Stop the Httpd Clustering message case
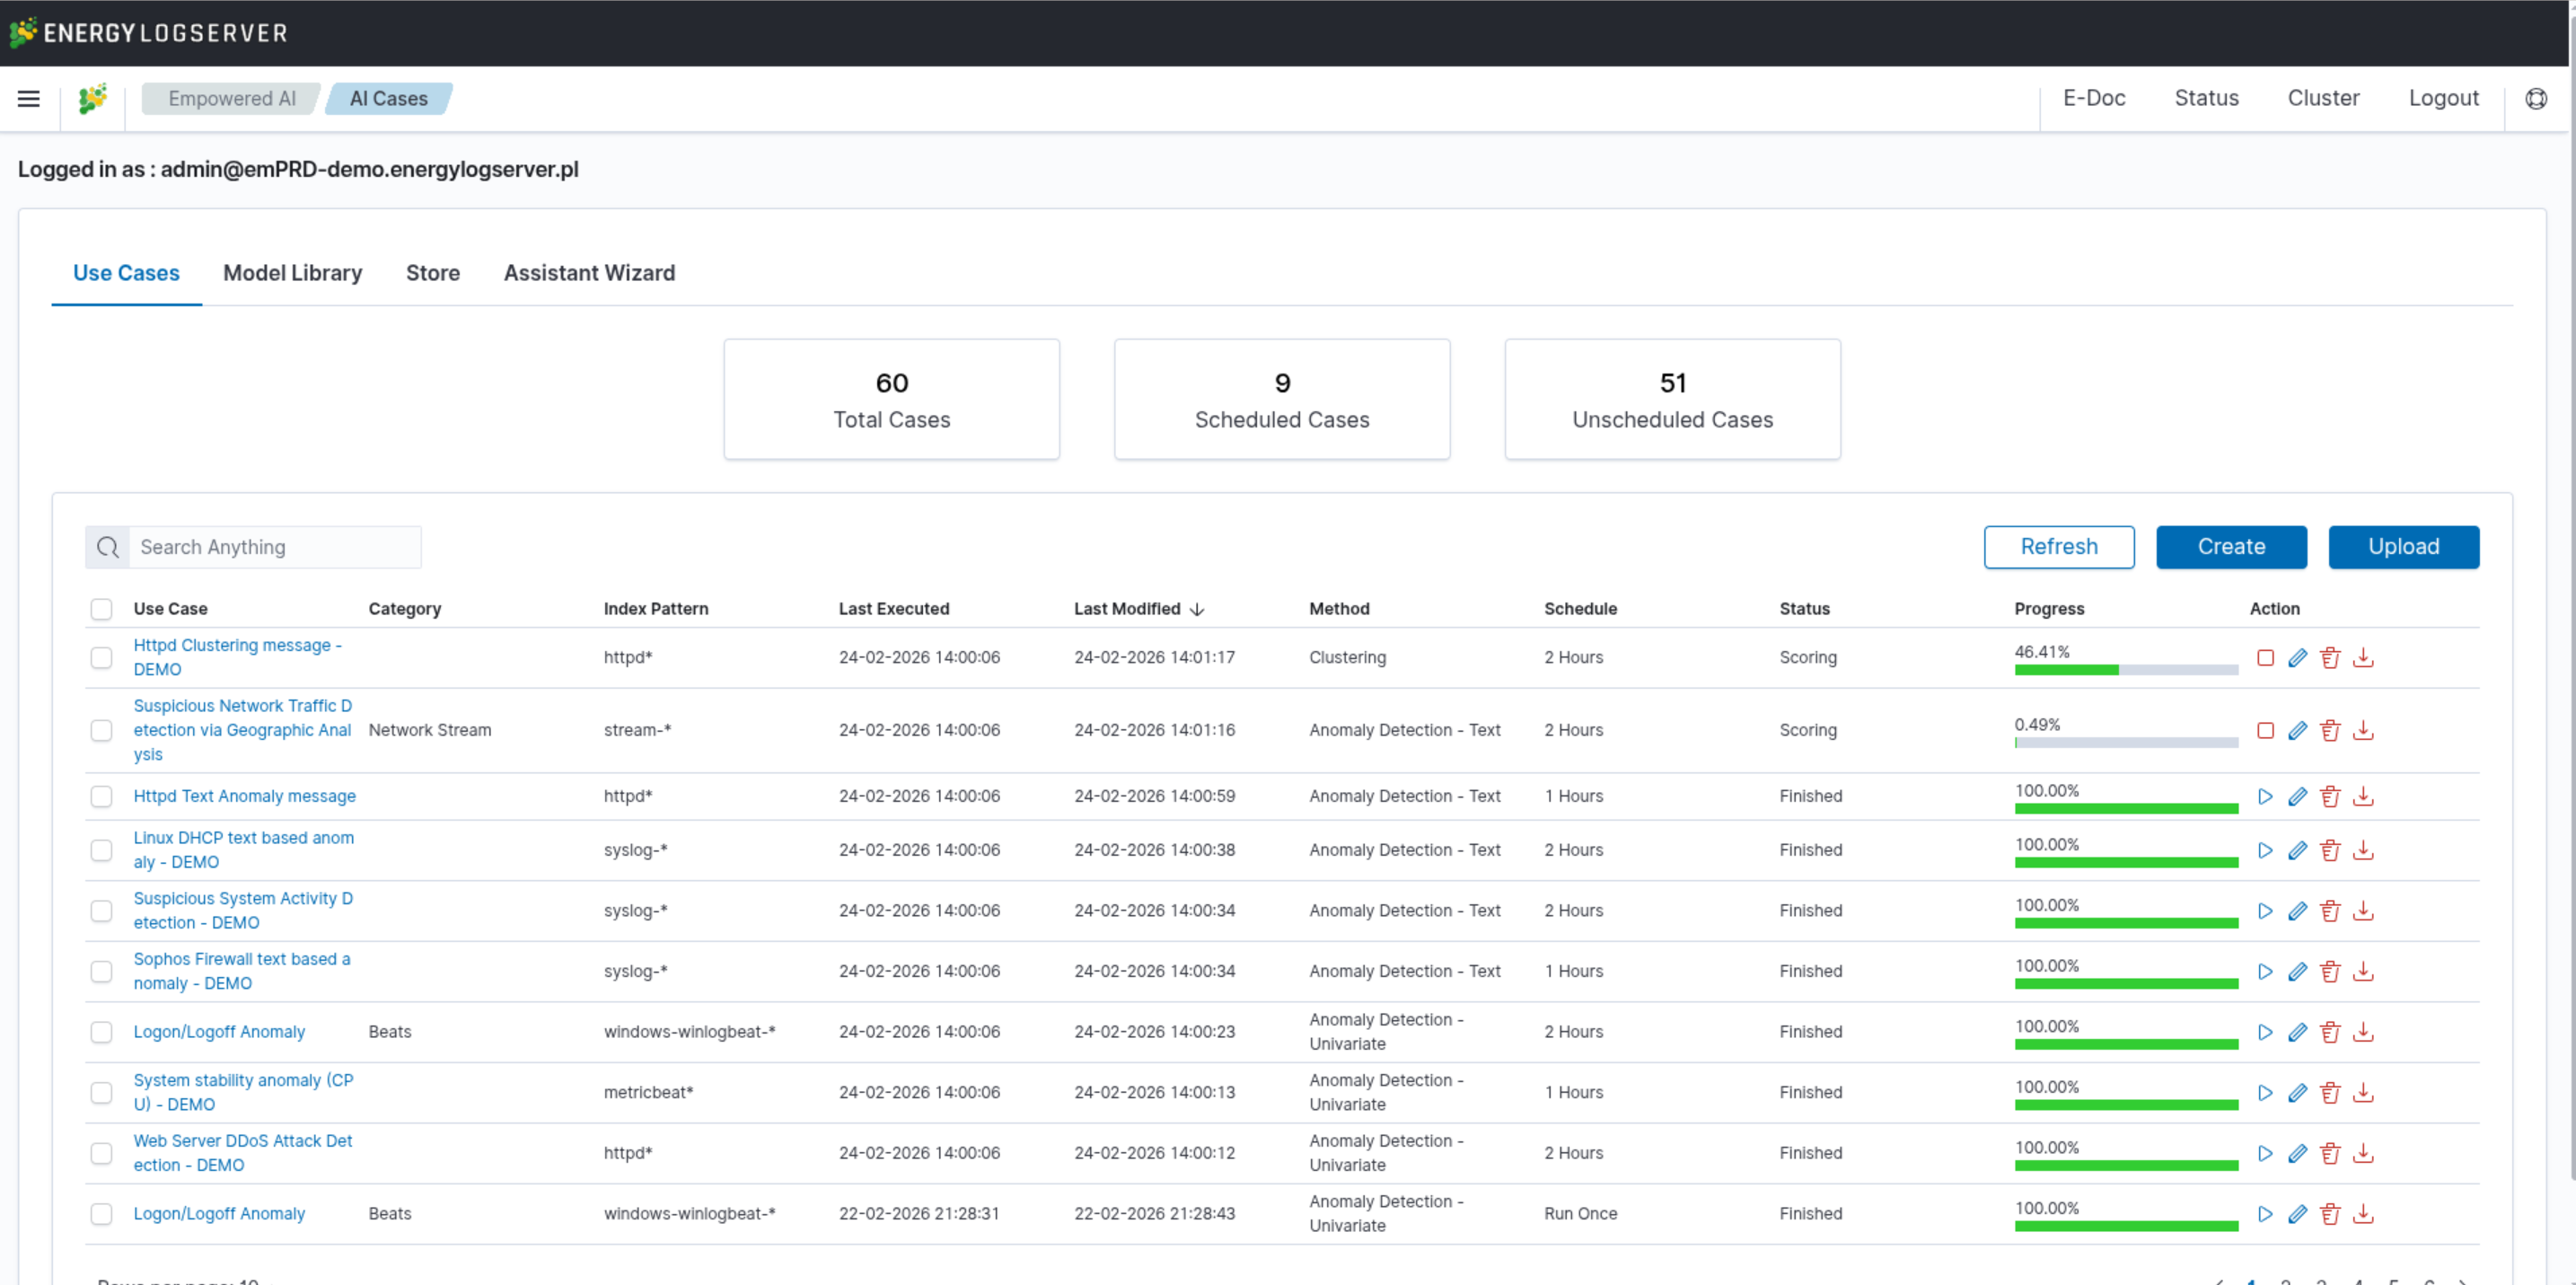This screenshot has width=2576, height=1285. [x=2265, y=658]
